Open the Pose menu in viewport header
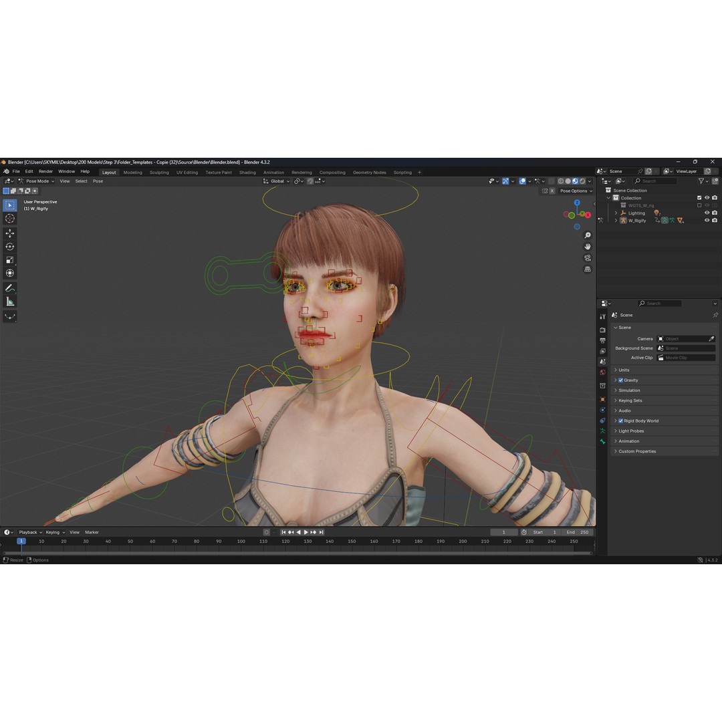The width and height of the screenshot is (722, 722). (x=98, y=181)
